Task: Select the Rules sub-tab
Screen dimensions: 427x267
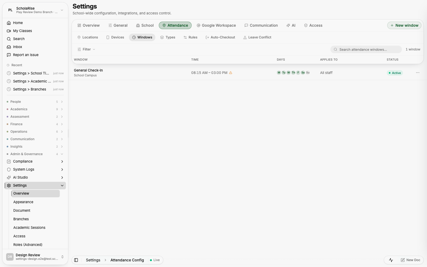Action: [x=191, y=37]
